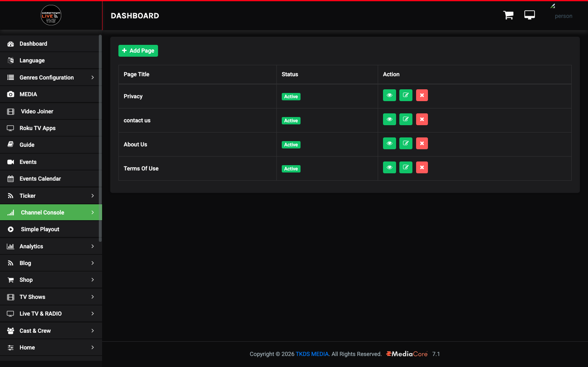This screenshot has width=588, height=367.
Task: Click the TV Shows film icon
Action: (x=11, y=297)
